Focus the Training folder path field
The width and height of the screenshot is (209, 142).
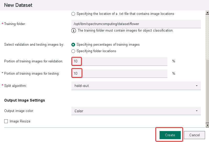[x=136, y=24]
